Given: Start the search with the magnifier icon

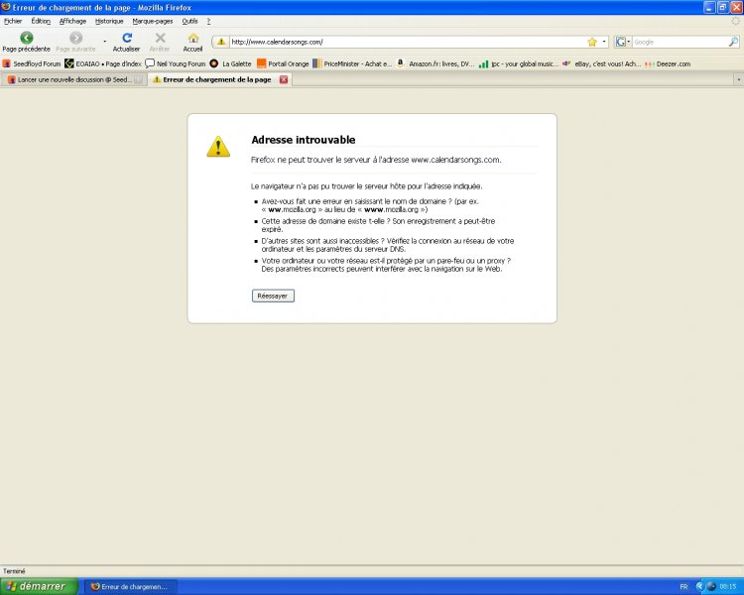Looking at the screenshot, I should [x=733, y=42].
